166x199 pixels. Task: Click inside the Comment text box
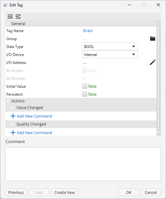83,164
